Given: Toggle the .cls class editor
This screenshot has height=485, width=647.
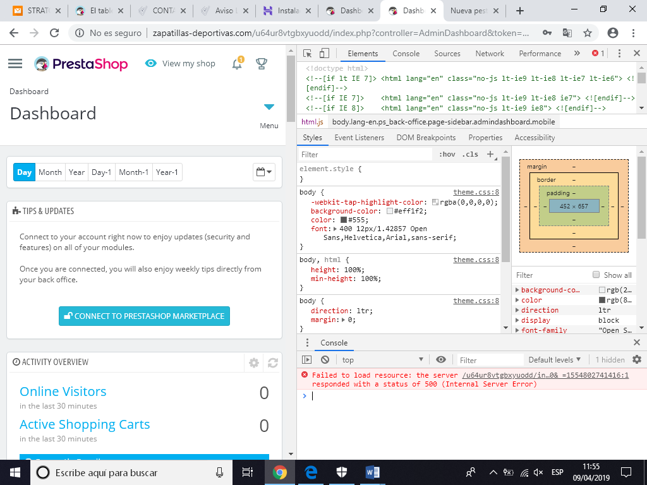Looking at the screenshot, I should click(x=470, y=154).
